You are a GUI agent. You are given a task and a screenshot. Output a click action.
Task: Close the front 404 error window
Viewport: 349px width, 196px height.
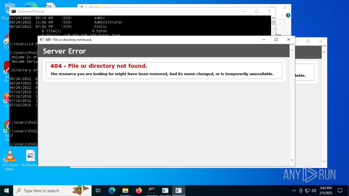click(289, 39)
